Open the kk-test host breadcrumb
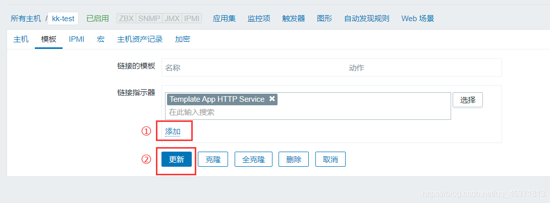Image resolution: width=550 pixels, height=203 pixels. [63, 19]
